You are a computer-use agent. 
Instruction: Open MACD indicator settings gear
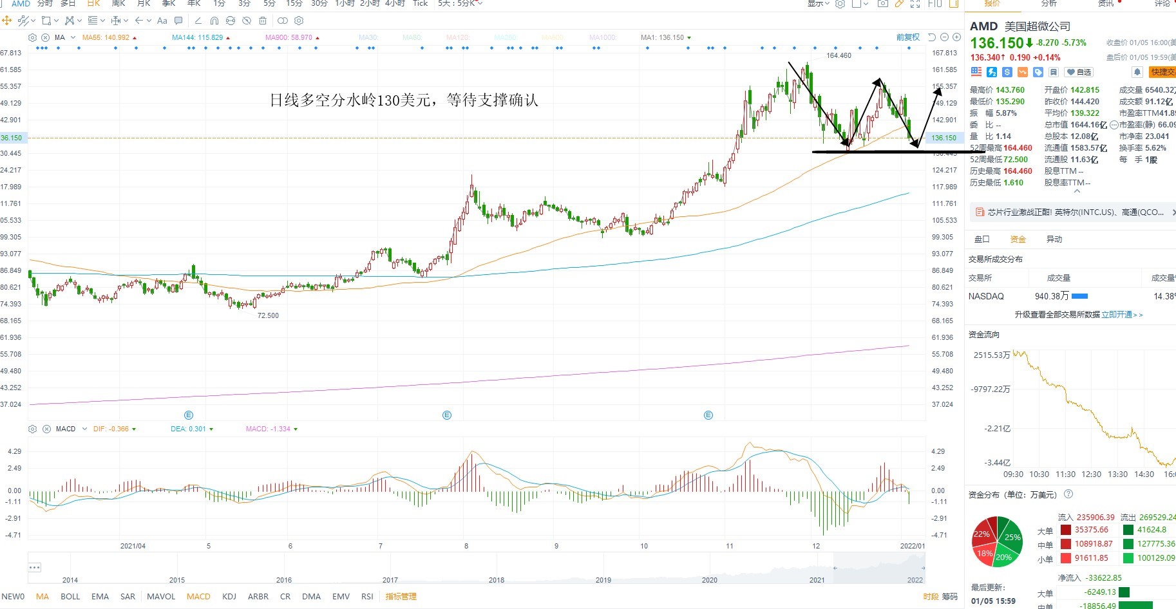coord(33,429)
